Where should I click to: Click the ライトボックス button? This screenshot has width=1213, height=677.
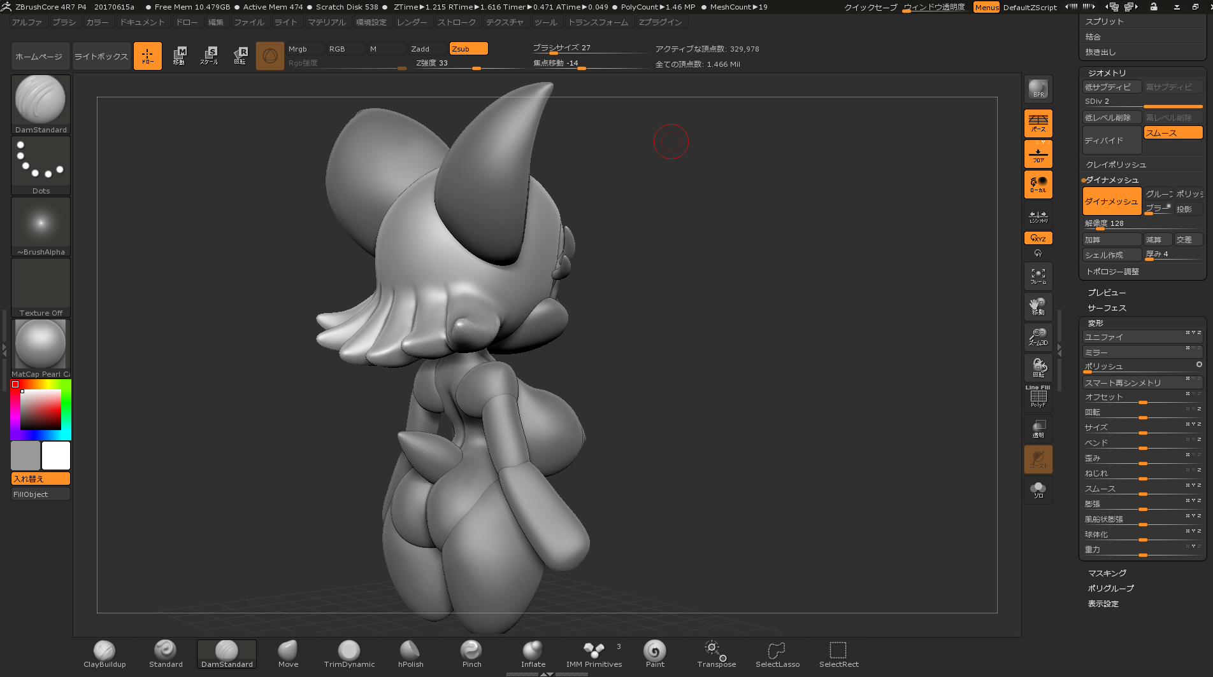point(101,57)
